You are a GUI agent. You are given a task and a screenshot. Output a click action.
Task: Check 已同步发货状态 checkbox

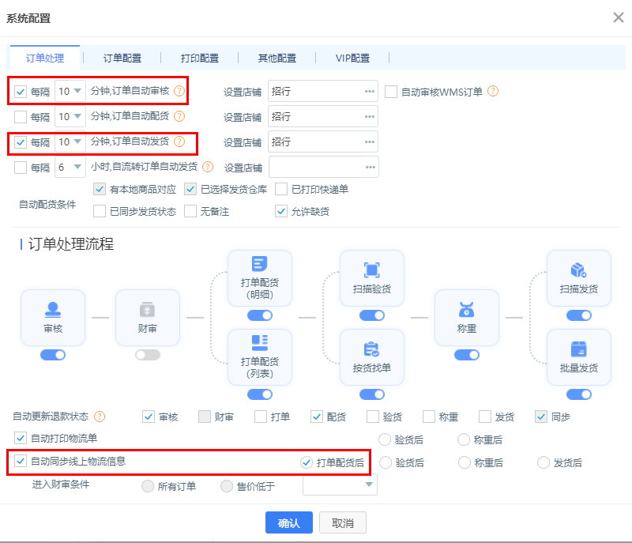100,211
